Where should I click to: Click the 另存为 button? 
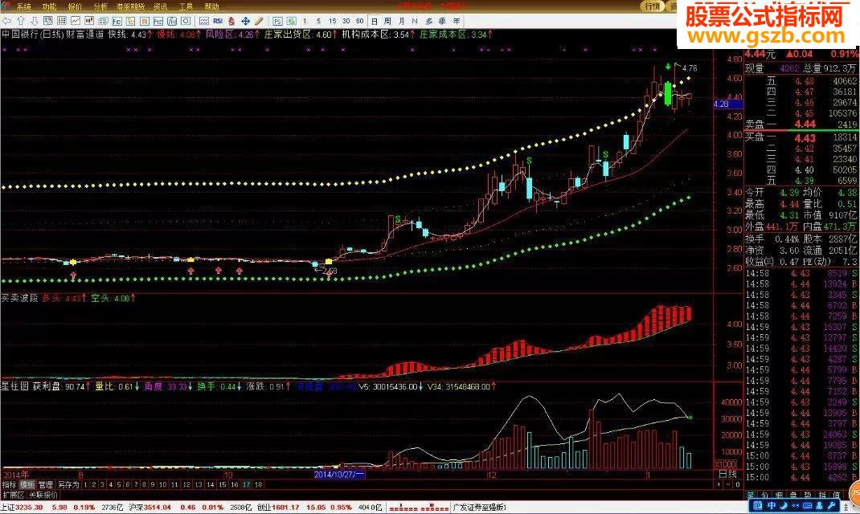(x=68, y=484)
